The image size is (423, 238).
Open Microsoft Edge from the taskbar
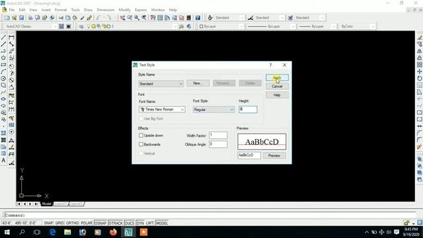(52, 232)
